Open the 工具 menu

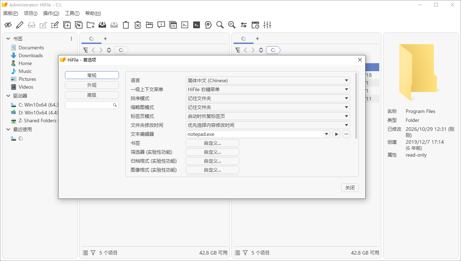tap(72, 13)
